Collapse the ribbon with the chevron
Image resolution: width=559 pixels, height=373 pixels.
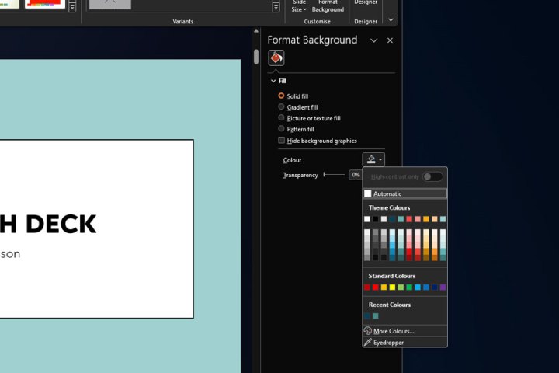(391, 20)
